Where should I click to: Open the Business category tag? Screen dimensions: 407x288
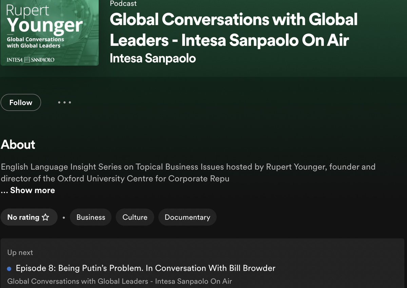click(91, 217)
